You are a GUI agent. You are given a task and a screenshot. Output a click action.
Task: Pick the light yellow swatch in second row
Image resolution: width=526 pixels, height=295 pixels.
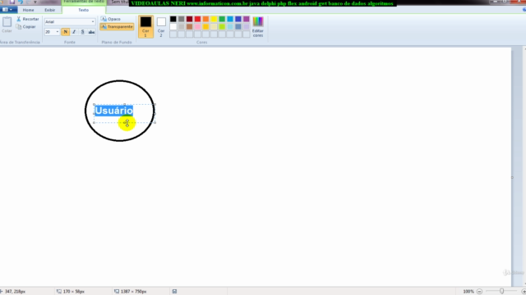[x=214, y=27]
